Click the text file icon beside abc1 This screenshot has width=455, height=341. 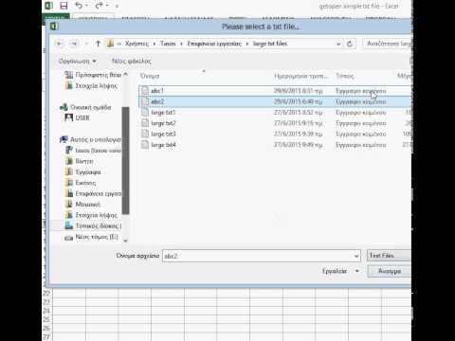tap(145, 91)
